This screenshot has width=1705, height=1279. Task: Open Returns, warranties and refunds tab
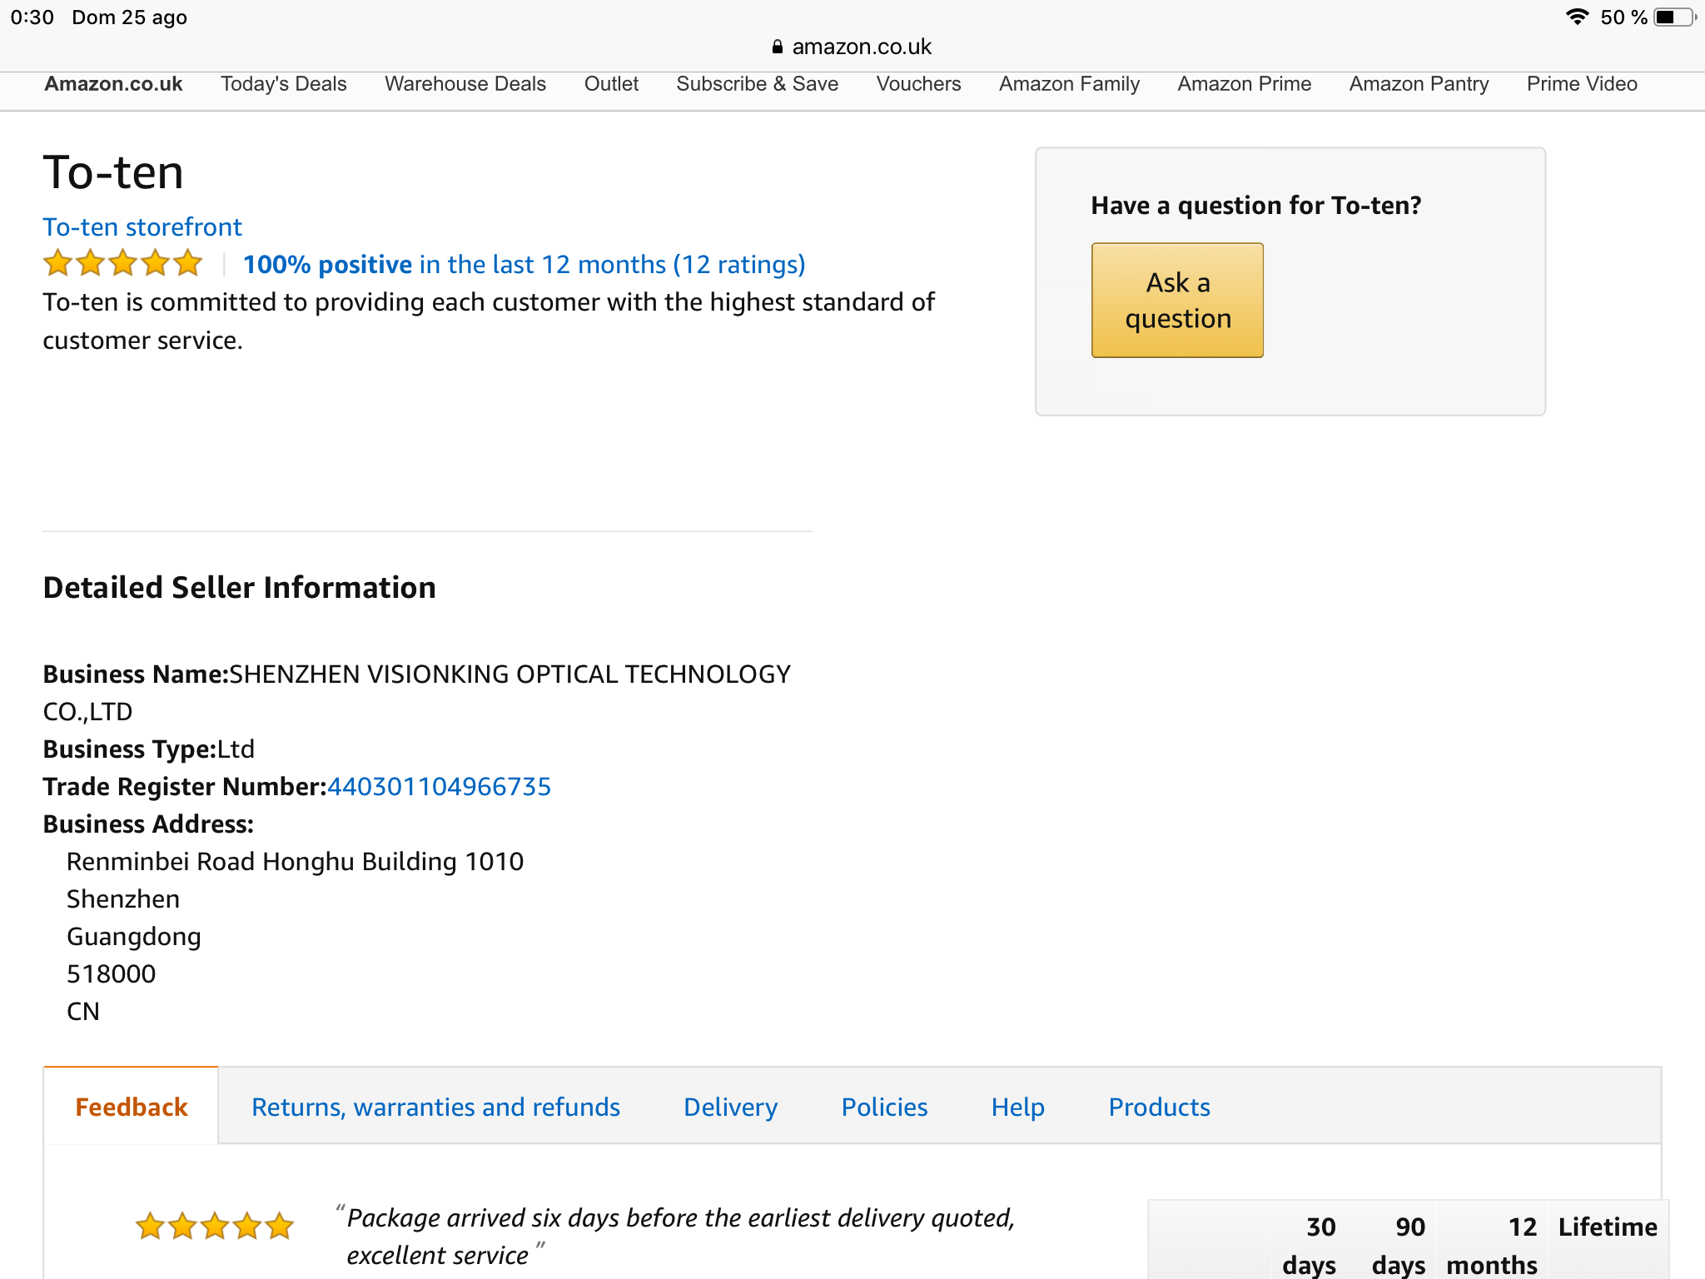435,1107
